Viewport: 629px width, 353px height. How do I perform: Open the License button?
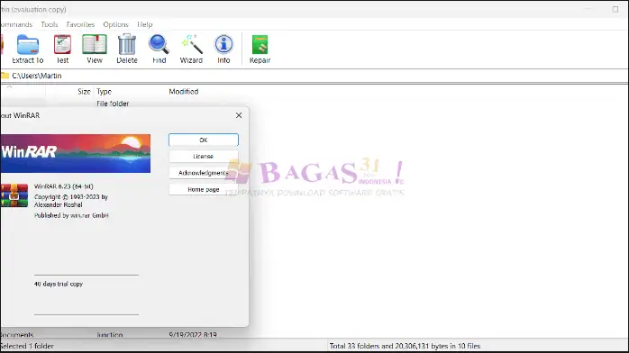click(204, 157)
